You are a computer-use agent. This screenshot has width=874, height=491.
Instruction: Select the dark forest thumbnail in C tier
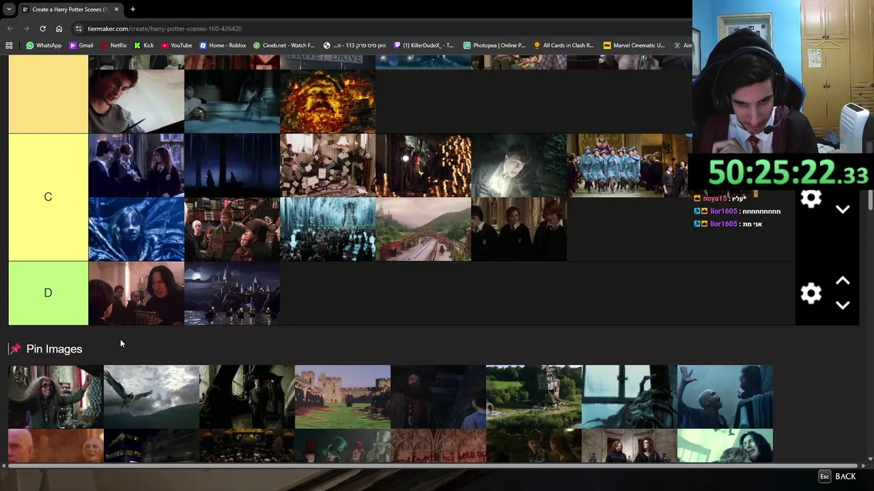point(232,165)
